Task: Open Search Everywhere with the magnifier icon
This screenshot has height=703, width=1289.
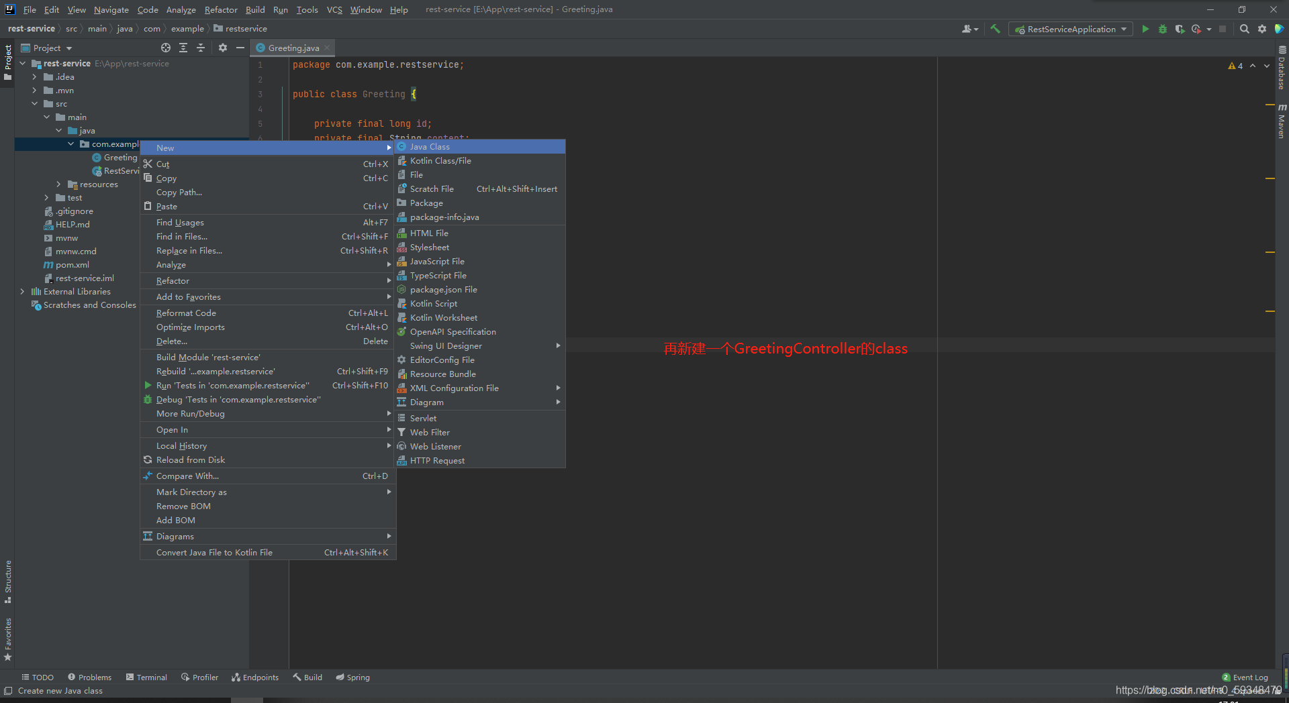Action: [1244, 29]
